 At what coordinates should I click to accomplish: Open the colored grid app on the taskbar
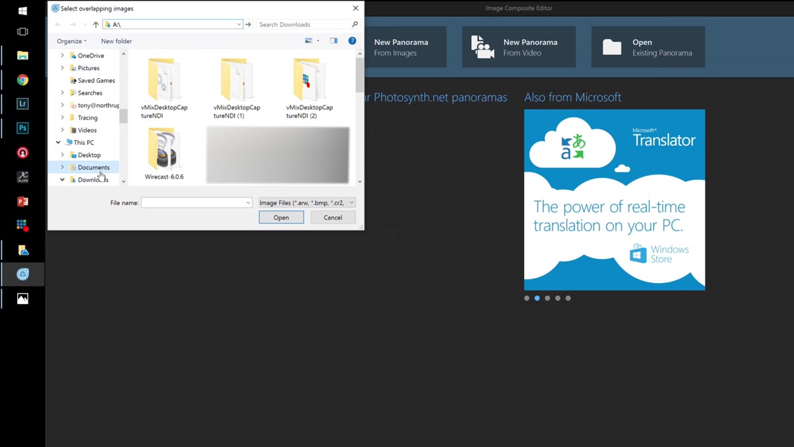[x=22, y=225]
